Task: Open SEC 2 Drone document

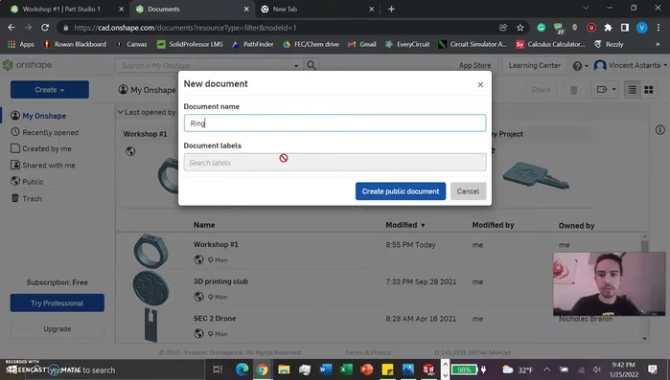Action: 215,318
